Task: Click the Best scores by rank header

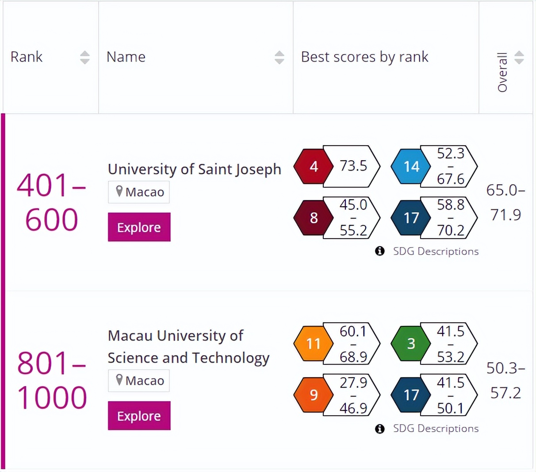Action: tap(364, 57)
